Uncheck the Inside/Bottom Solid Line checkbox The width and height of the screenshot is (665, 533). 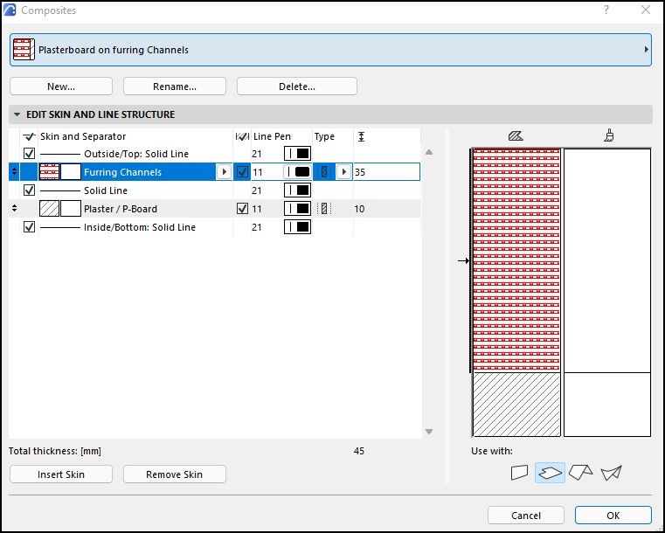coord(29,227)
